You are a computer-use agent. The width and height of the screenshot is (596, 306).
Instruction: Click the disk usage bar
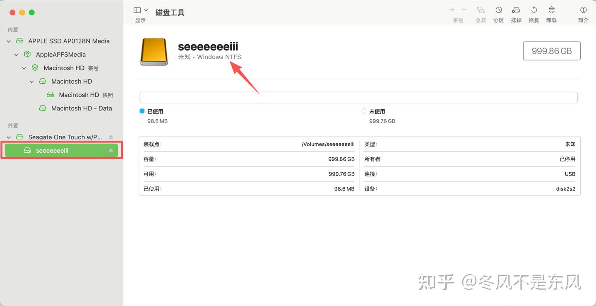pyautogui.click(x=358, y=98)
